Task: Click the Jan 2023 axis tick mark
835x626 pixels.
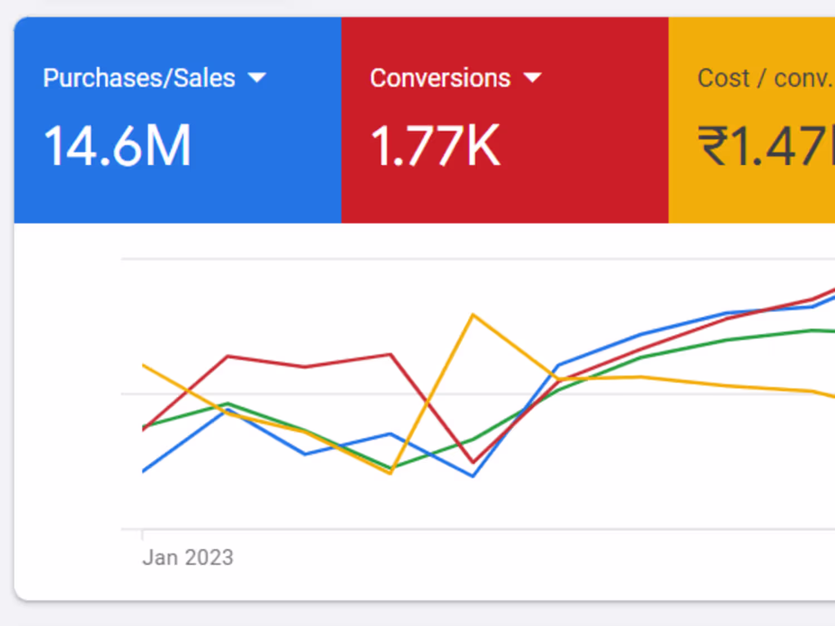Action: pyautogui.click(x=143, y=535)
